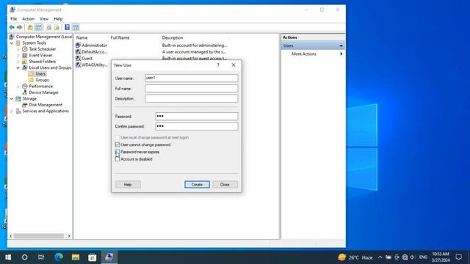The image size is (470, 264).
Task: Click the Disk Management icon in tree
Action: 25,105
